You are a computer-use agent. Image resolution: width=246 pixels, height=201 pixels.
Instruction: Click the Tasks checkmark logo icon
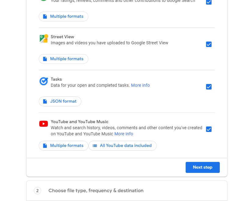44,81
